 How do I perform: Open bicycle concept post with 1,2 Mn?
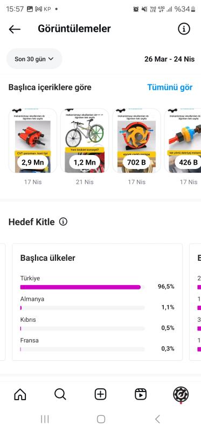pos(85,140)
